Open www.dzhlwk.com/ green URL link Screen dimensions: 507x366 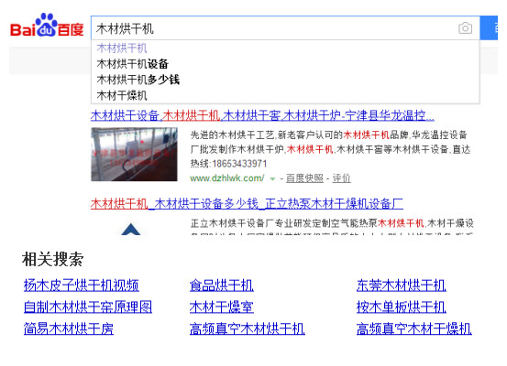coord(227,178)
